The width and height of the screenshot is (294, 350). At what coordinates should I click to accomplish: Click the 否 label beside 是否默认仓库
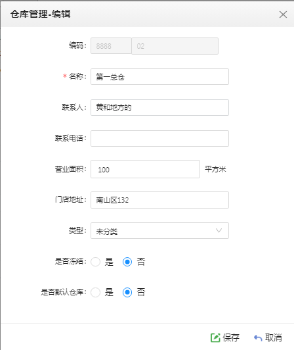pos(141,292)
